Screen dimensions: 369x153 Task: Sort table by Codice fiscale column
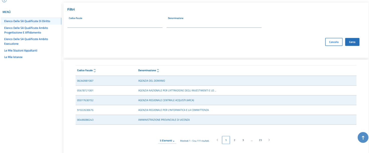(x=95, y=71)
